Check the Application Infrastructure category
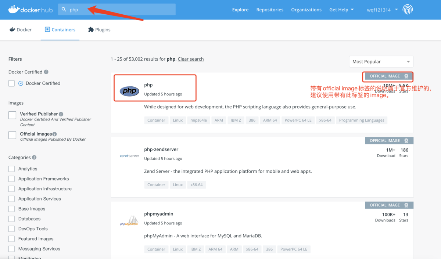The height and width of the screenshot is (259, 441). 12,189
